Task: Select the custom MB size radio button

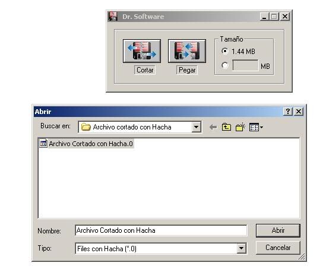Action: pyautogui.click(x=225, y=65)
